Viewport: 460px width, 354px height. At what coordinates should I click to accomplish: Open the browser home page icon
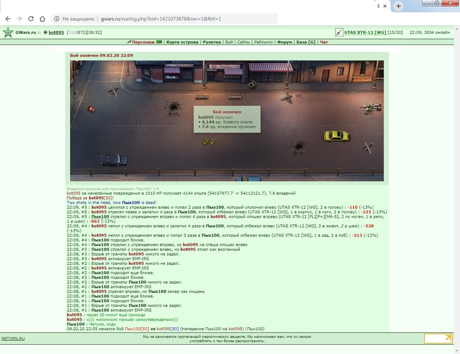tap(43, 19)
